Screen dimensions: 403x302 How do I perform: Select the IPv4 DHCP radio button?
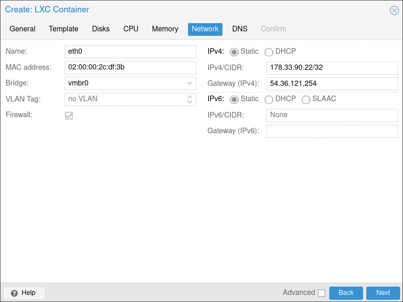pos(269,52)
